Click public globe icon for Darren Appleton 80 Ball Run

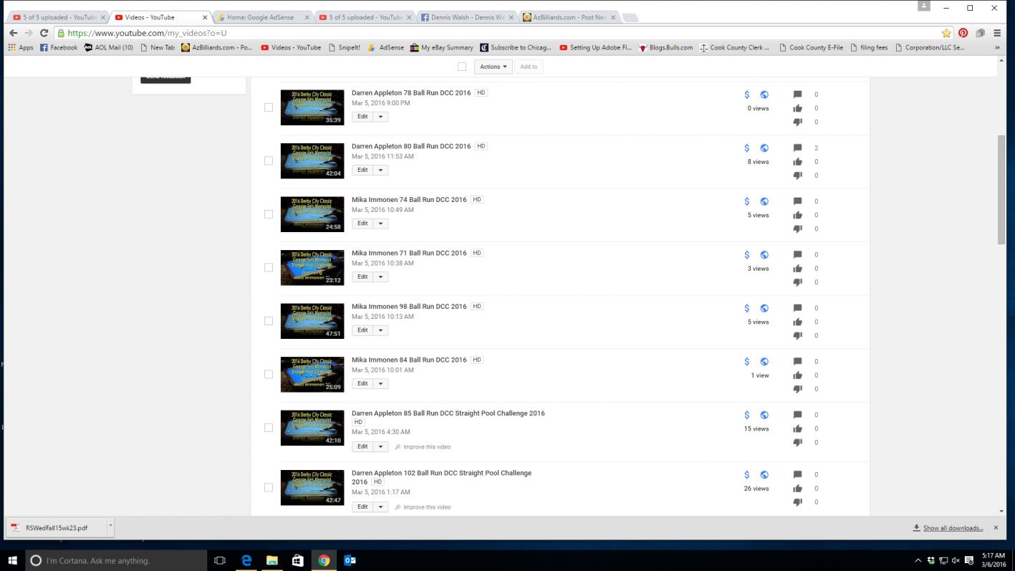(x=764, y=148)
